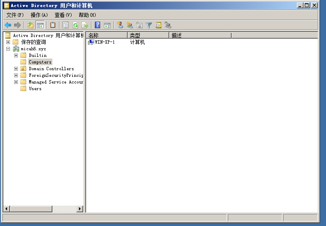326x226 pixels.
Task: Open Properties via the toolbar sheet icon
Action: coord(66,25)
